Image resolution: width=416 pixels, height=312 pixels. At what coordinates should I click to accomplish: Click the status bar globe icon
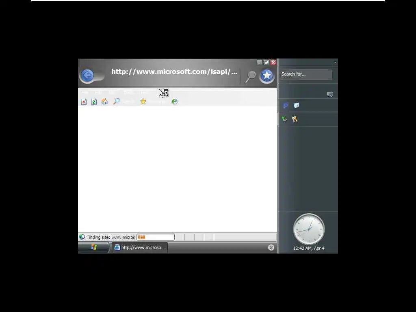[x=82, y=237]
